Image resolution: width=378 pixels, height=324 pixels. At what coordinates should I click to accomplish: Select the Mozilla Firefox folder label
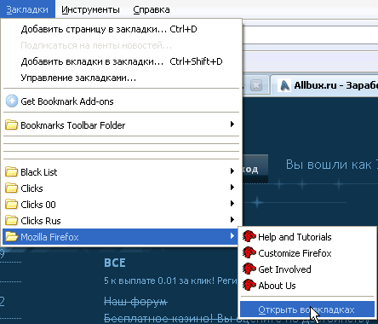[x=49, y=237]
